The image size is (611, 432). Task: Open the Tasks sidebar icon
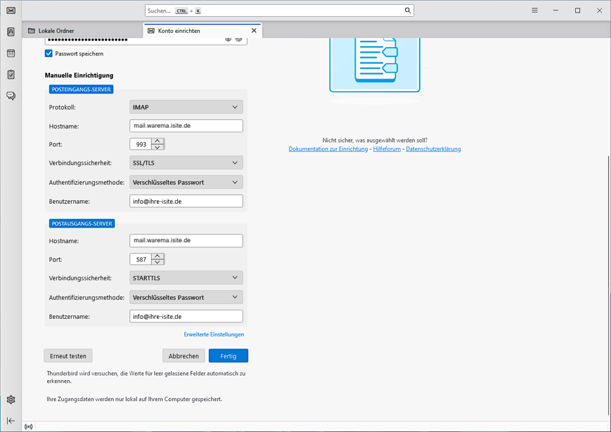click(11, 74)
